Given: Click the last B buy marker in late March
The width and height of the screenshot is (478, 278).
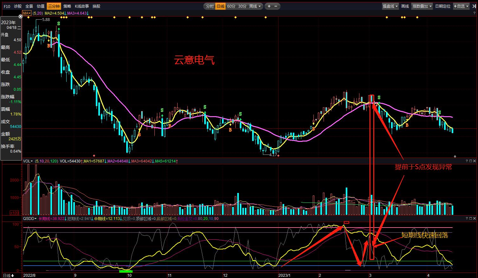Looking at the screenshot, I should point(407,125).
